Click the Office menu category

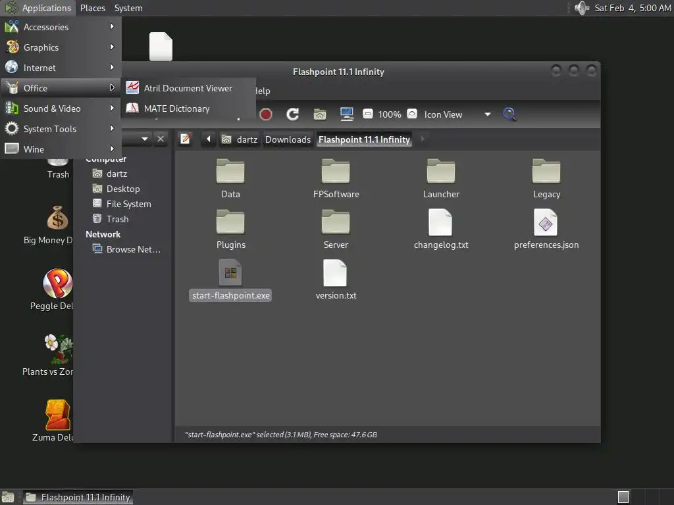click(x=61, y=88)
